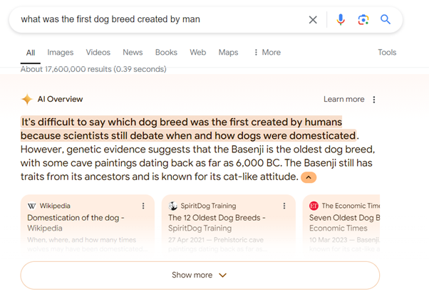
Task: Start voice search with microphone icon
Action: coord(341,20)
